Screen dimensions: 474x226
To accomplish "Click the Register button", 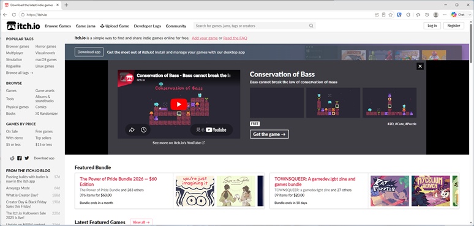I will pos(453,26).
